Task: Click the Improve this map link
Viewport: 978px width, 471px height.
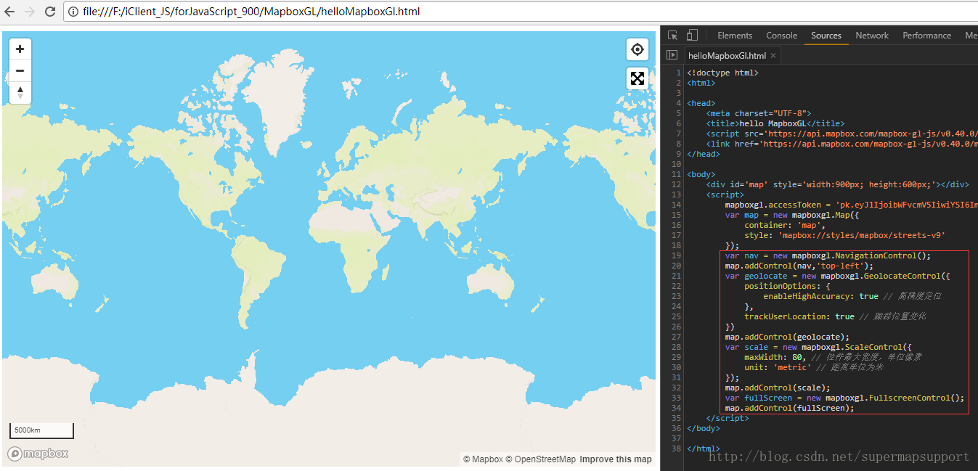Action: (616, 459)
